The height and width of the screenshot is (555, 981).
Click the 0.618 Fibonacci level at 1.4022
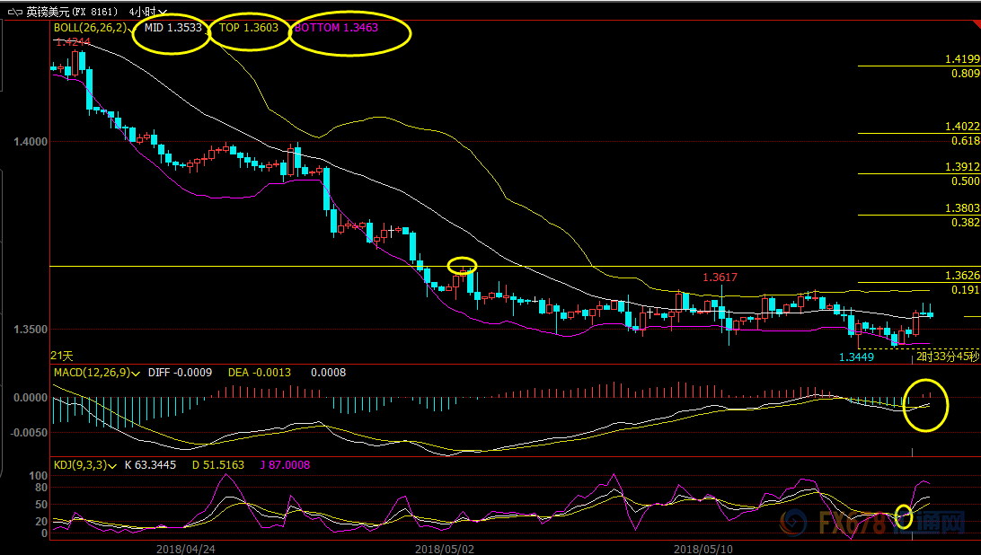click(x=965, y=141)
